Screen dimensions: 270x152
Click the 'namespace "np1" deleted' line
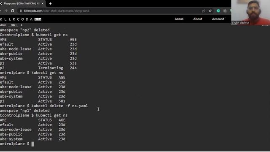pos(25,111)
